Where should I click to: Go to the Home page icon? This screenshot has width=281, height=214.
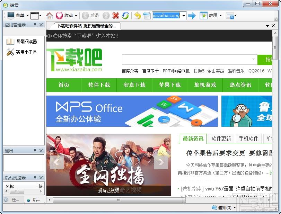click(50, 16)
